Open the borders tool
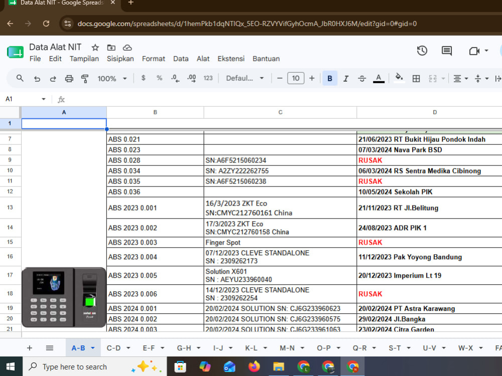The height and width of the screenshot is (376, 502). click(x=416, y=79)
